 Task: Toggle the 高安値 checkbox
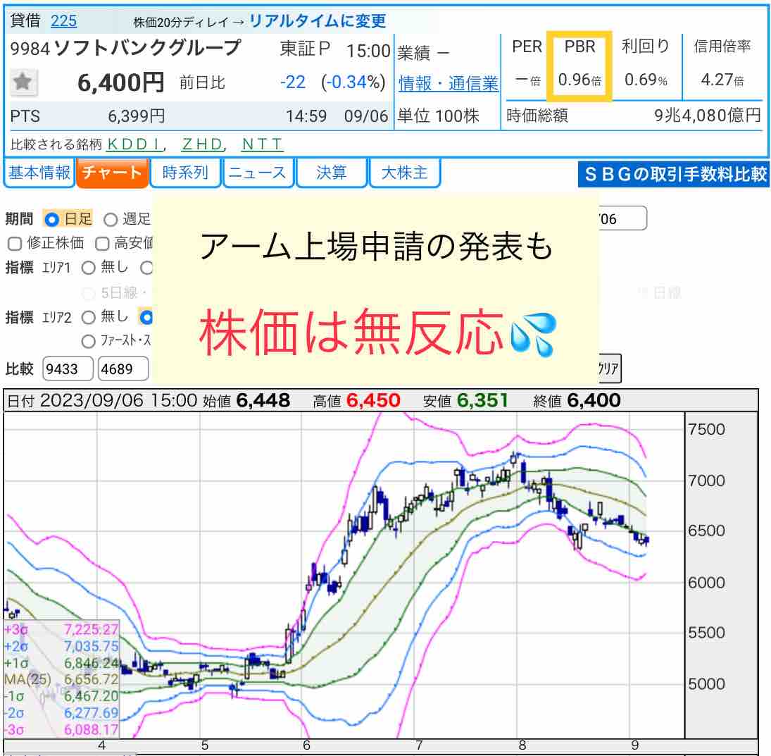102,244
